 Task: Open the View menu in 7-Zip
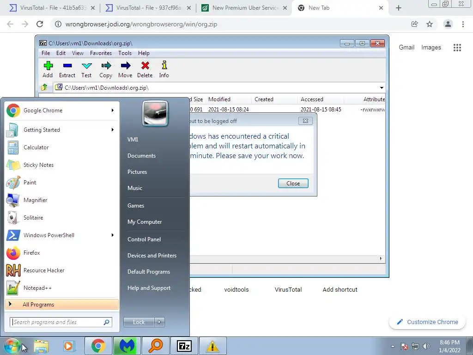(x=78, y=53)
